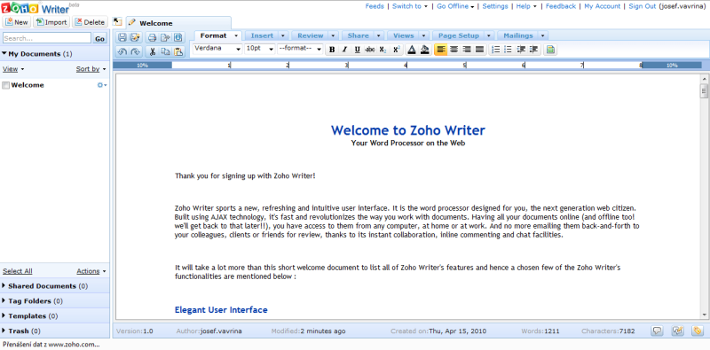The height and width of the screenshot is (350, 710).
Task: Open the background highlight color picker
Action: [425, 50]
